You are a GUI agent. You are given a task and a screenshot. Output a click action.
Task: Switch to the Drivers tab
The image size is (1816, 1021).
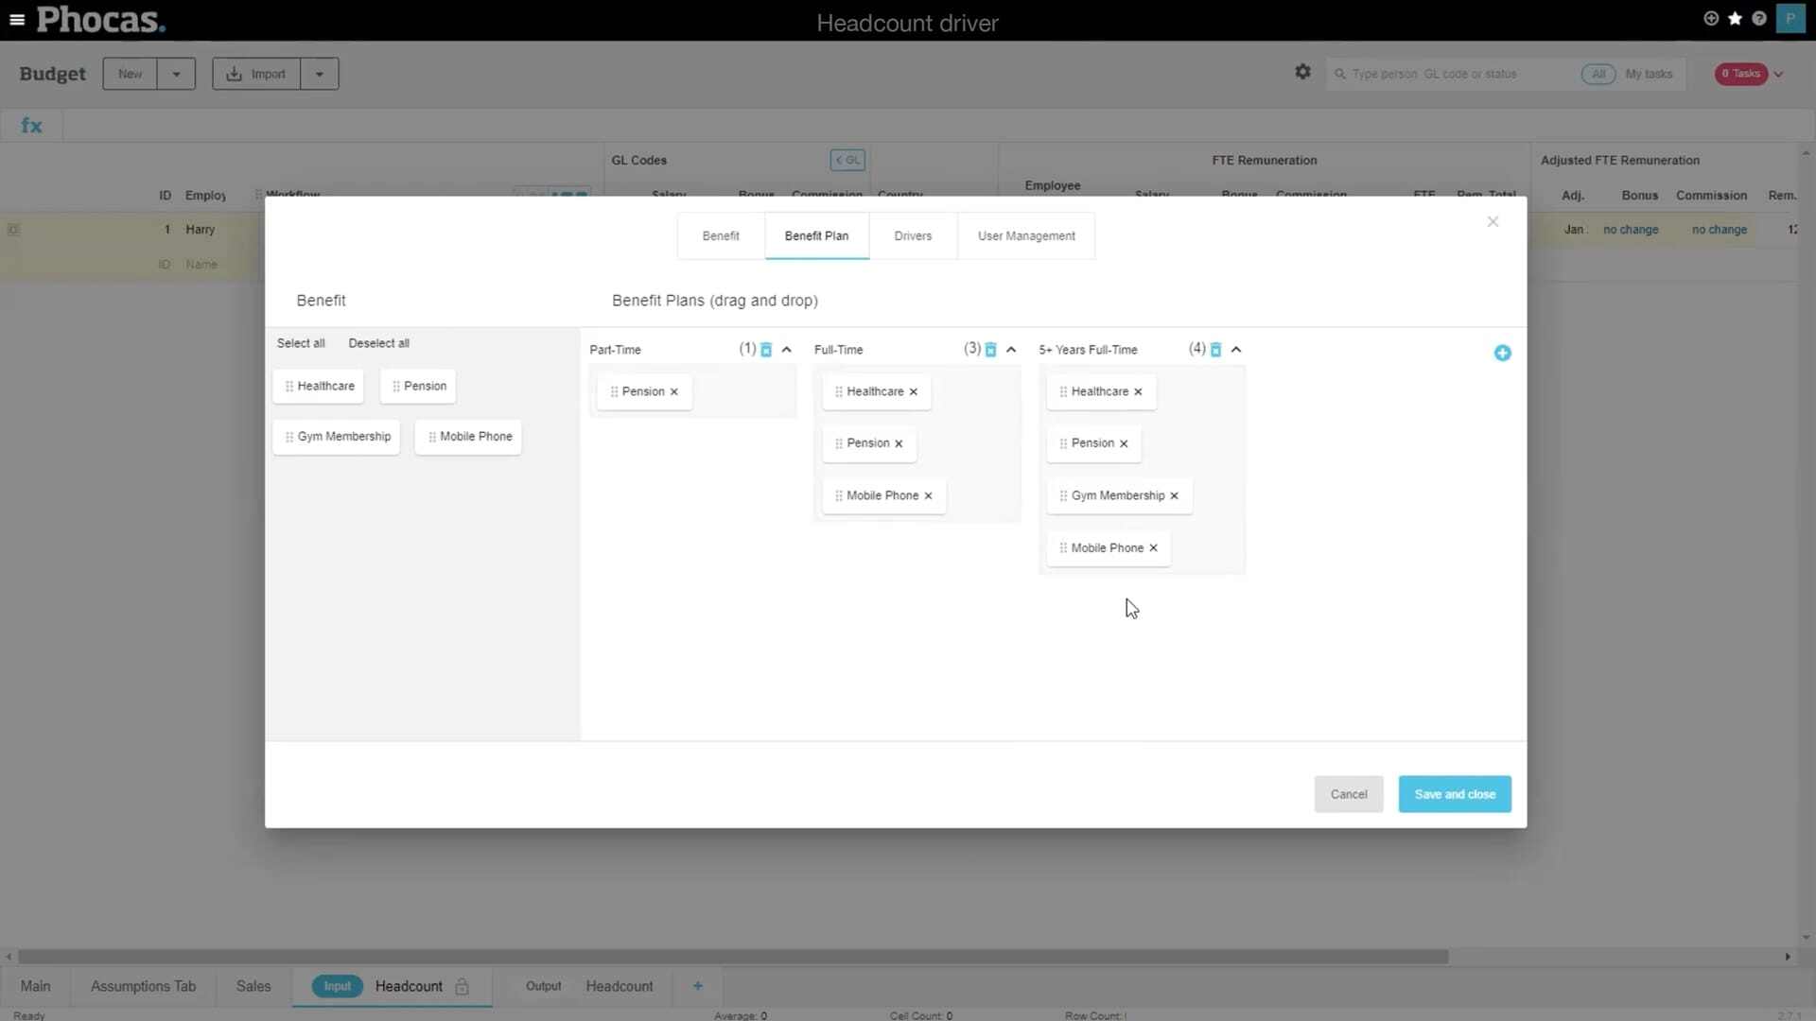tap(913, 236)
